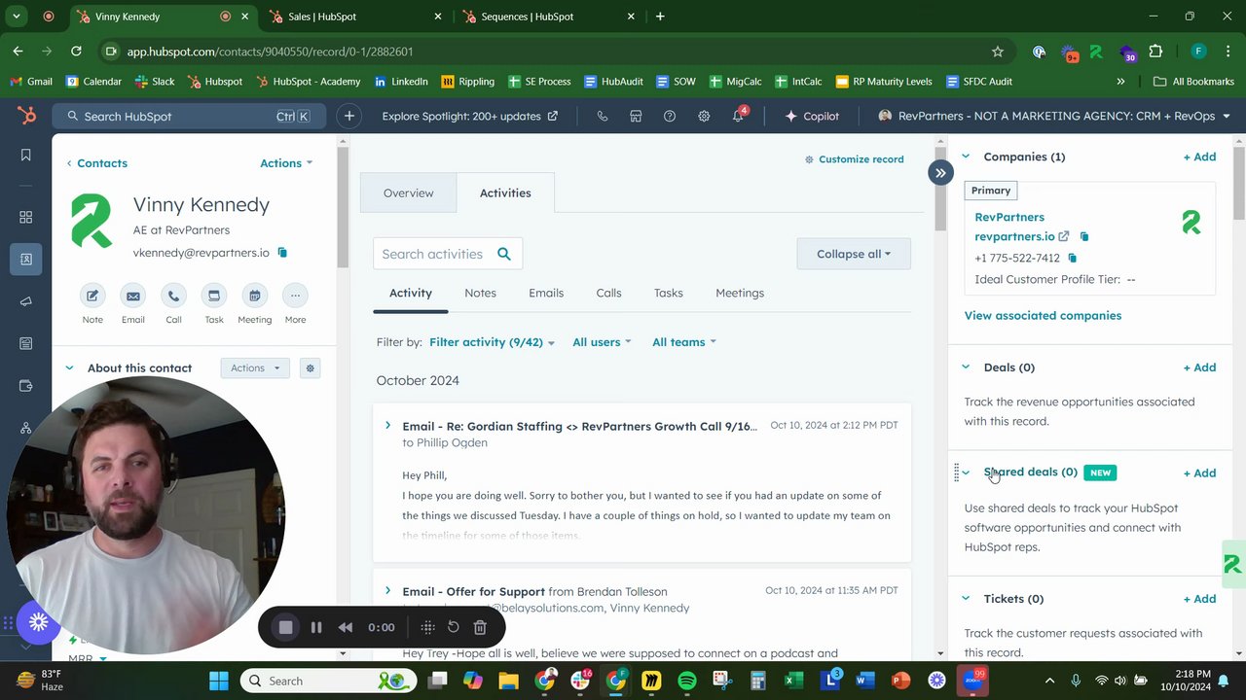Open Copilot
1246x700 pixels.
pyautogui.click(x=813, y=116)
